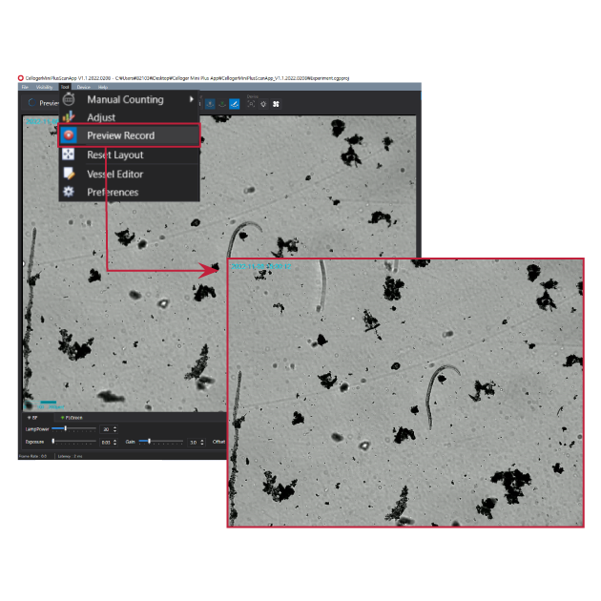
Task: Click the Gain slider track
Action: [x=162, y=442]
